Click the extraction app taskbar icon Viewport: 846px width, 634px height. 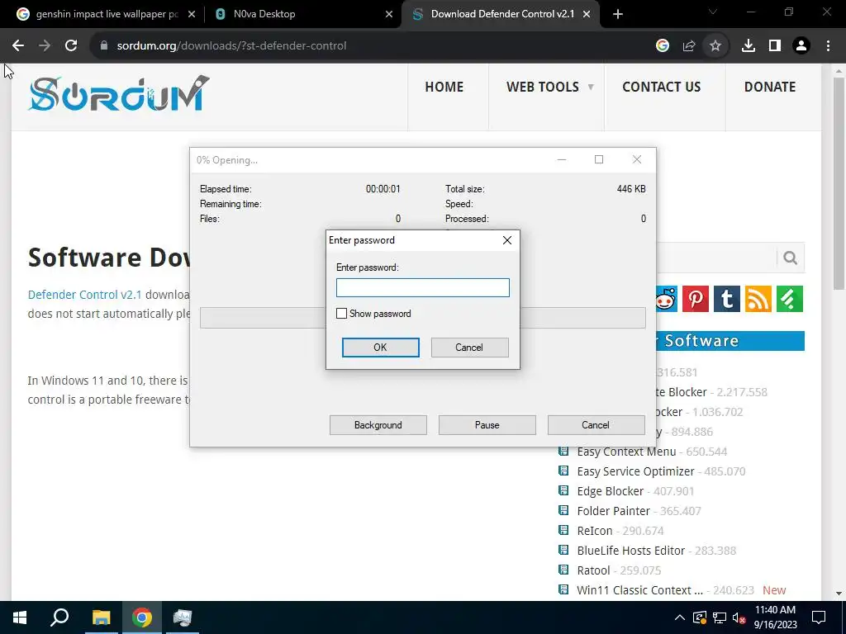click(183, 617)
